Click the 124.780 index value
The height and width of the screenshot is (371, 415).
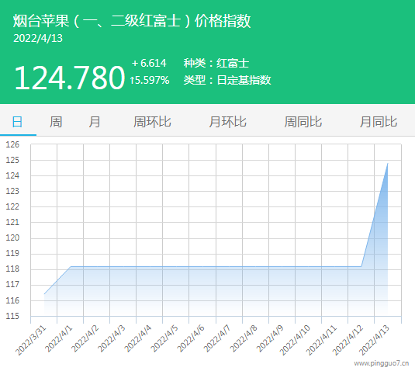69,78
